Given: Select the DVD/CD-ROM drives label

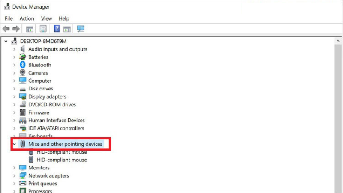Looking at the screenshot, I should 52,104.
